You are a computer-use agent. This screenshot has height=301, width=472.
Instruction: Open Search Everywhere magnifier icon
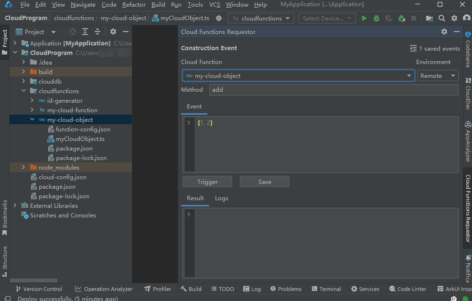pyautogui.click(x=442, y=18)
